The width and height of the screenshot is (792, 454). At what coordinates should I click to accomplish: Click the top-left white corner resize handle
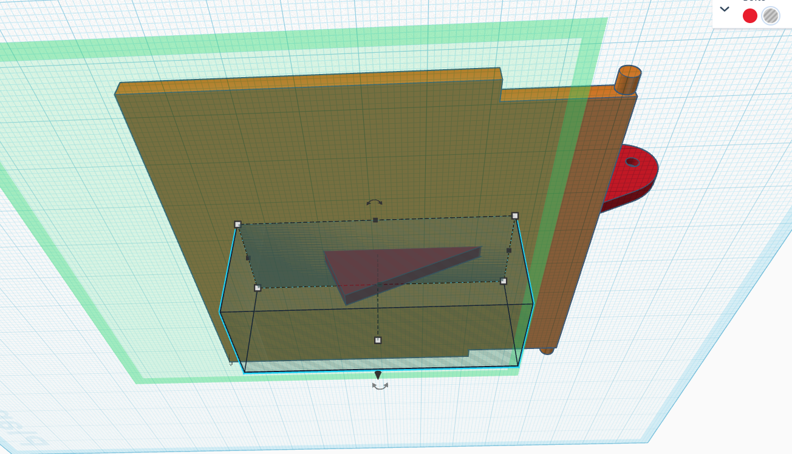237,224
